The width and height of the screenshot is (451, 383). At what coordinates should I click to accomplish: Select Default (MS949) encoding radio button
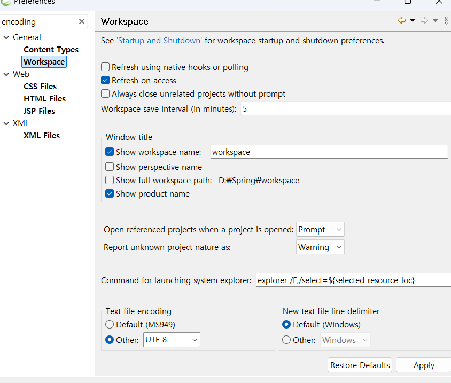(110, 324)
